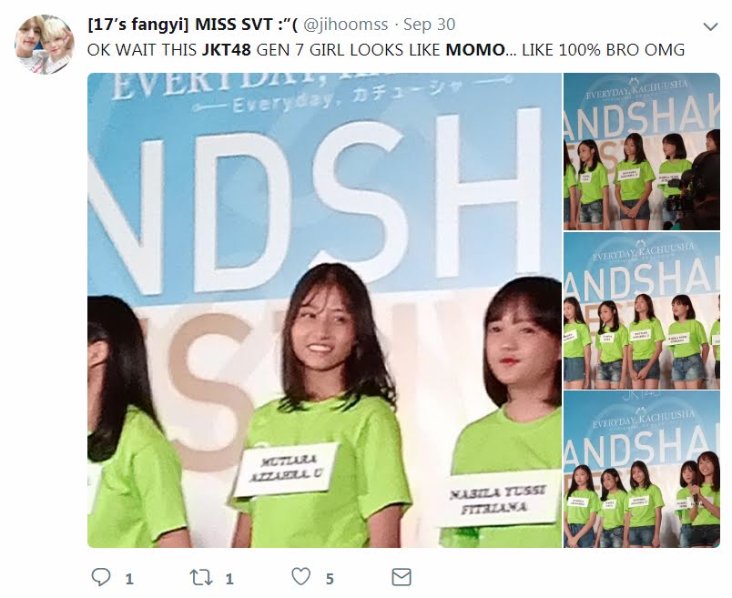The image size is (732, 598).
Task: Click the retweet count number 1
Action: pyautogui.click(x=229, y=579)
